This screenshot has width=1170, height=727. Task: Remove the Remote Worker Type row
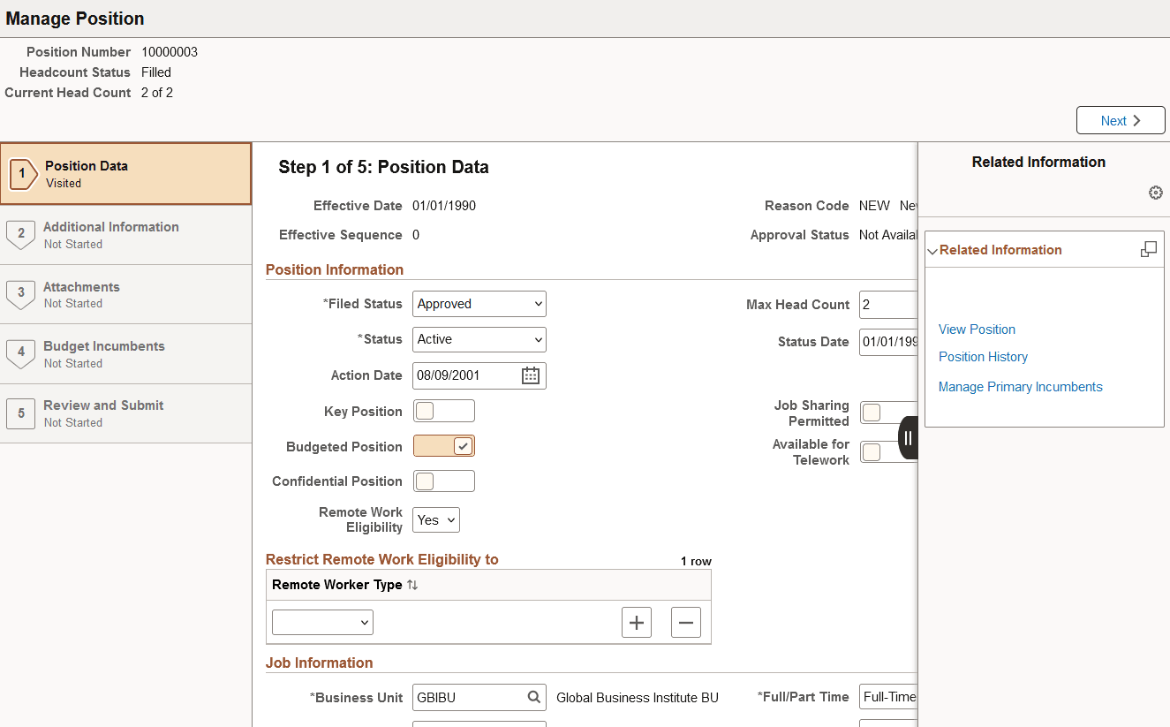[685, 622]
